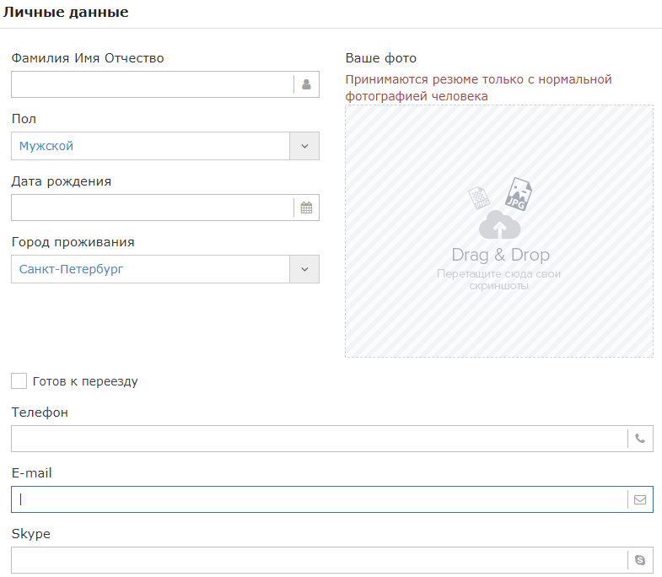The image size is (662, 577).
Task: Click the PNG file icon in upload area
Action: pyautogui.click(x=479, y=198)
